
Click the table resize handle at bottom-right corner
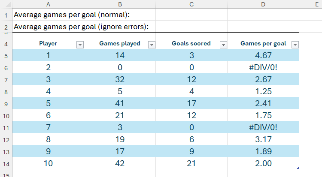[298, 168]
